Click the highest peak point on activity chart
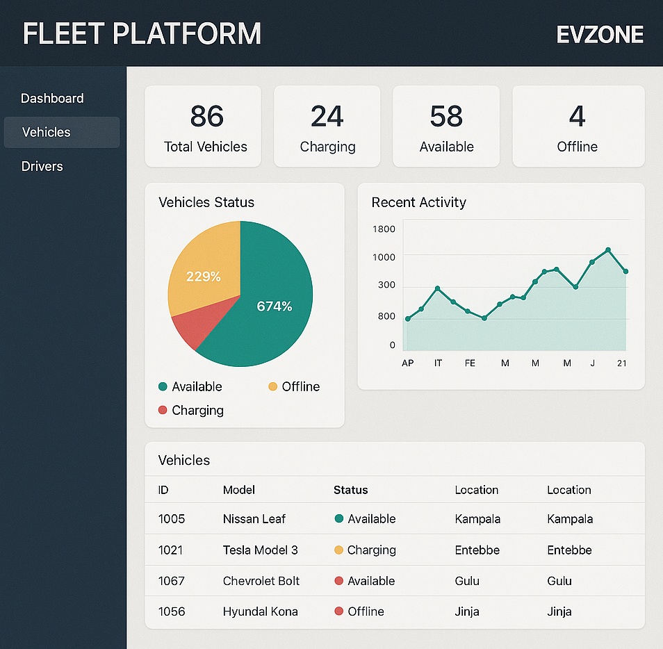This screenshot has width=663, height=649. 608,249
